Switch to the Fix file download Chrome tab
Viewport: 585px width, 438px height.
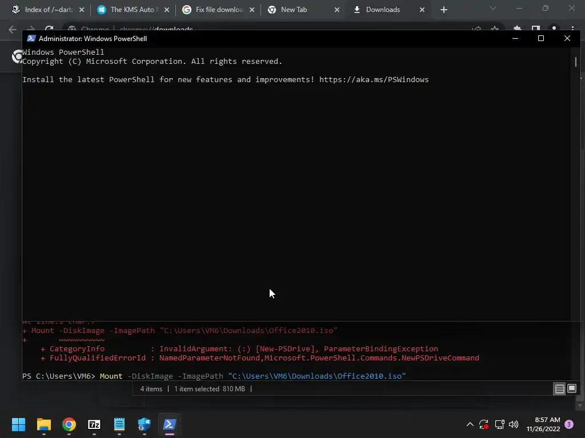point(215,10)
